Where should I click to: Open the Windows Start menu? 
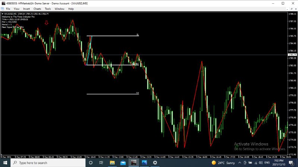(x=5, y=163)
